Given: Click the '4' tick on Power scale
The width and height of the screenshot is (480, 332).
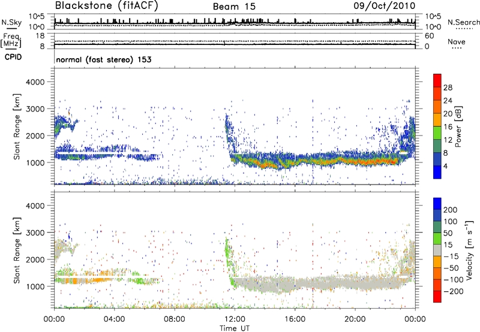Looking at the screenshot, I should (445, 167).
